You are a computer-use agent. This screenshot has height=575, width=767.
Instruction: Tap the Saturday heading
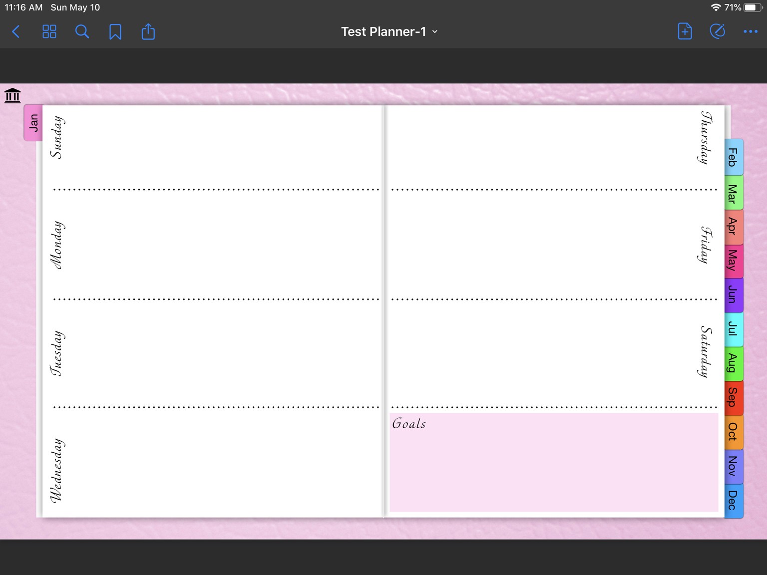pyautogui.click(x=706, y=351)
